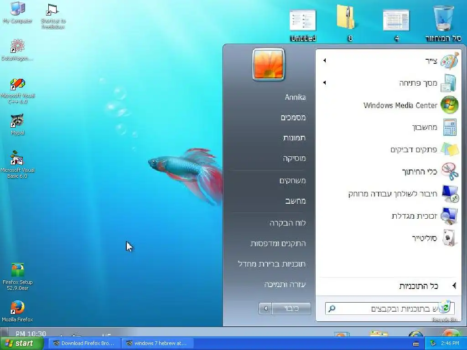
Task: Open מחשב in the start menu
Action: click(x=296, y=201)
